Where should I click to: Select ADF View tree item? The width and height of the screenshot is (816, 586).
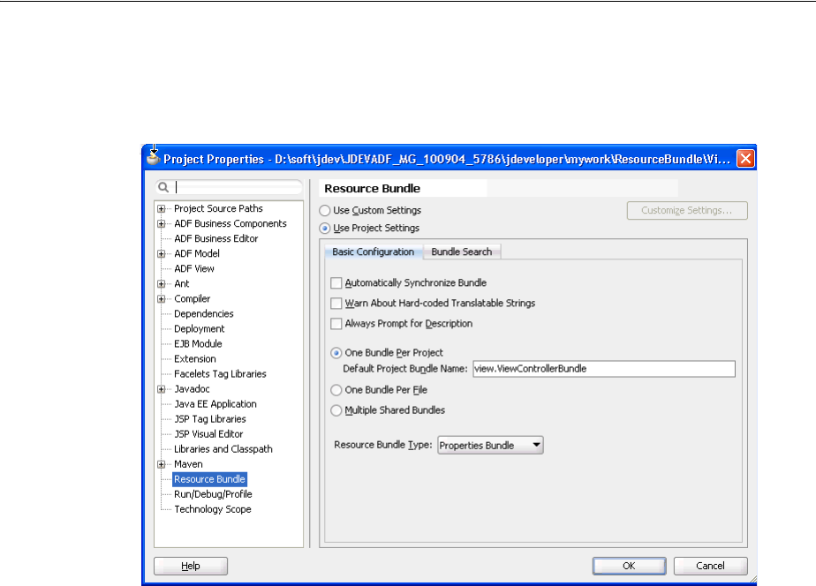click(x=194, y=269)
